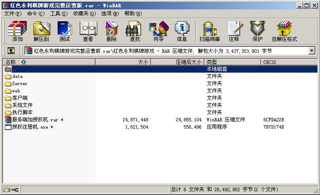Select the parent '..' 本地磁盘 row

(160, 69)
